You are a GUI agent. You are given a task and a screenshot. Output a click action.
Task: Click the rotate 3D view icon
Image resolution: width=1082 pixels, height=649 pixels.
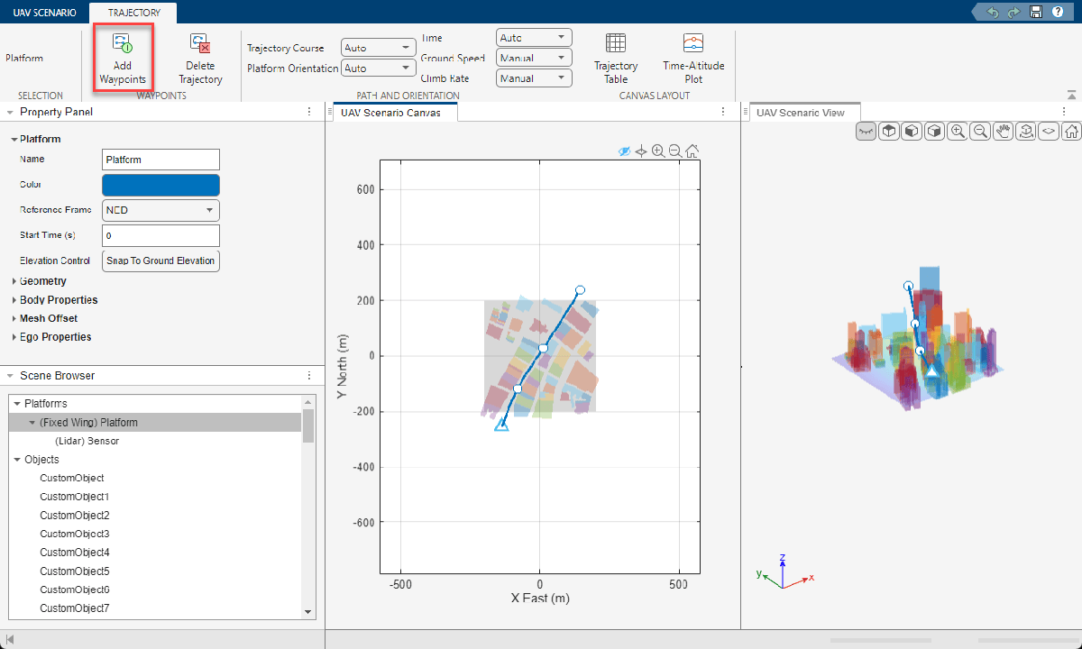(x=1025, y=131)
